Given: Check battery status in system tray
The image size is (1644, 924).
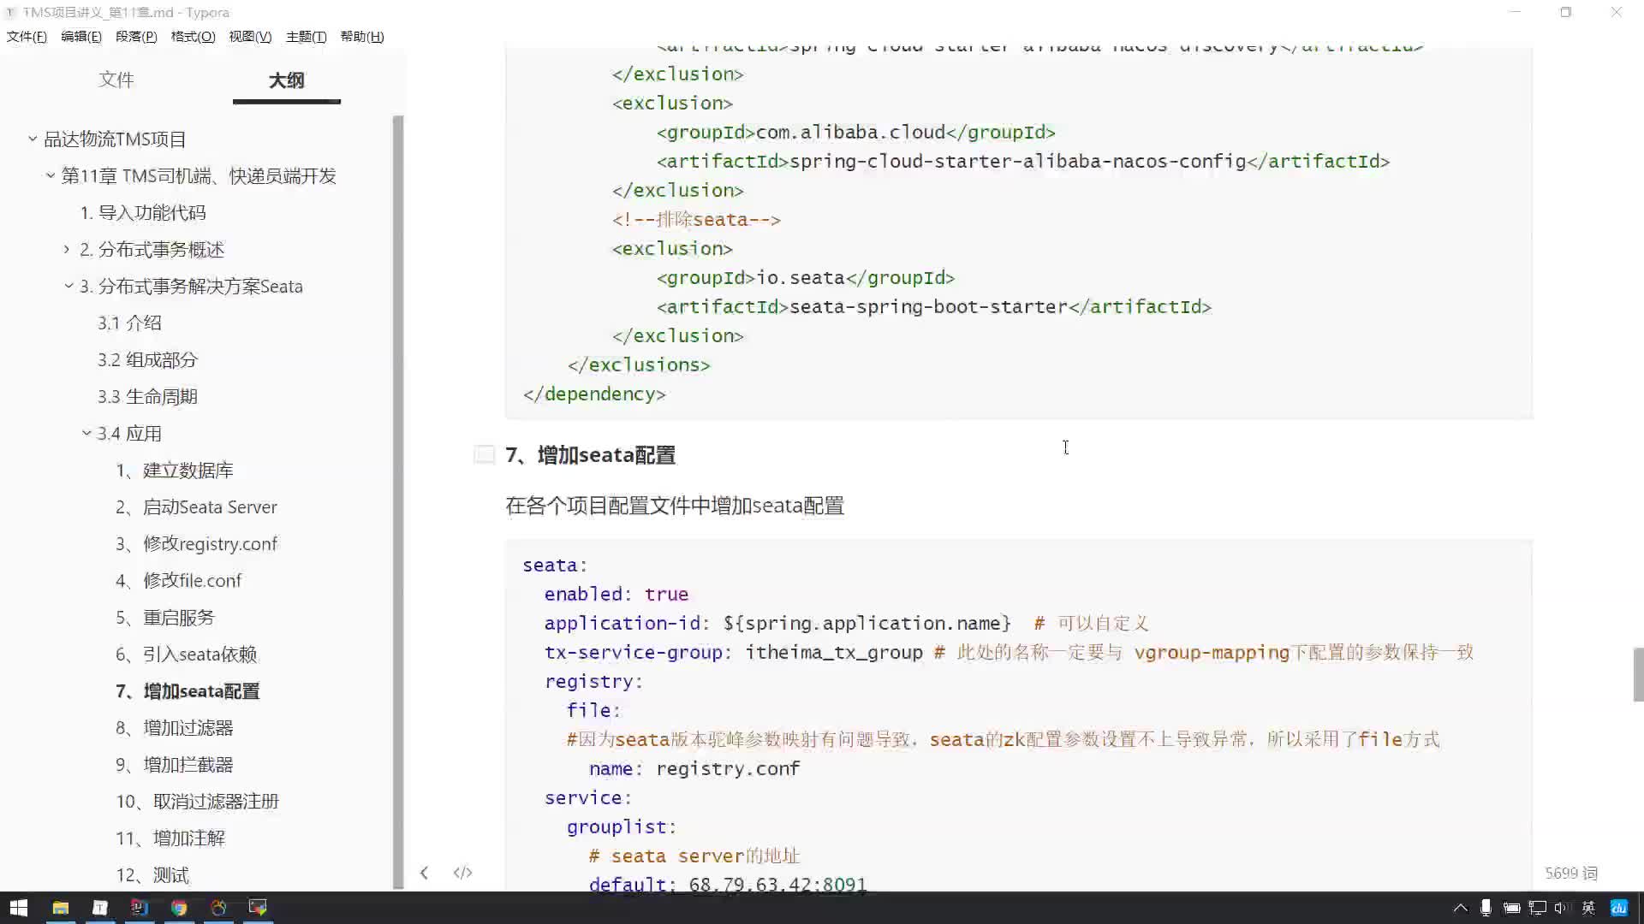Looking at the screenshot, I should click(x=1511, y=908).
